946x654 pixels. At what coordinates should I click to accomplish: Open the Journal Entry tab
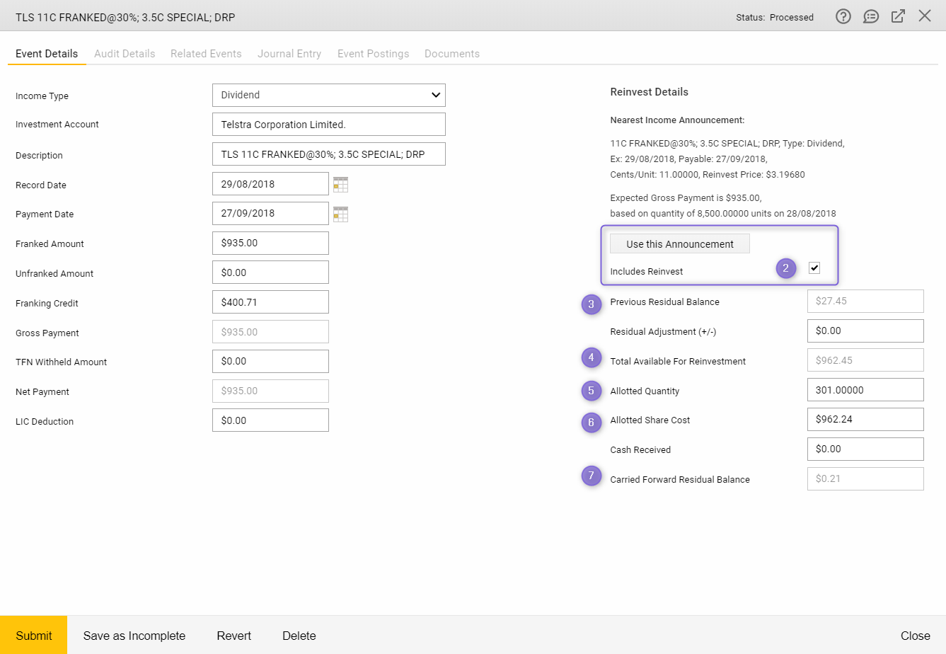pyautogui.click(x=289, y=54)
